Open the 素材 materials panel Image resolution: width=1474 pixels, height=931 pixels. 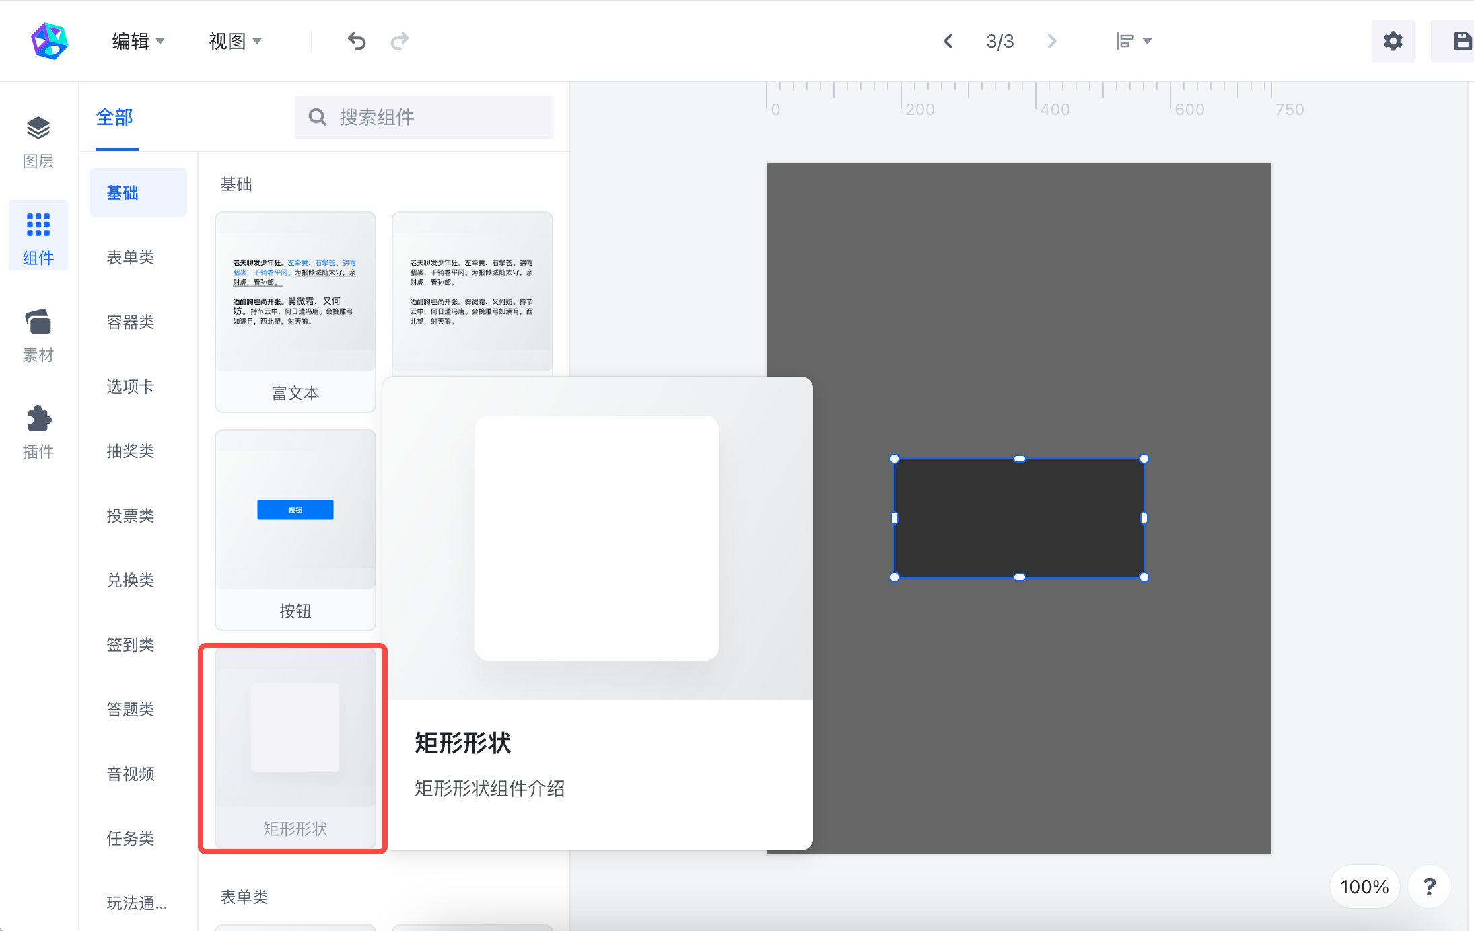tap(38, 336)
